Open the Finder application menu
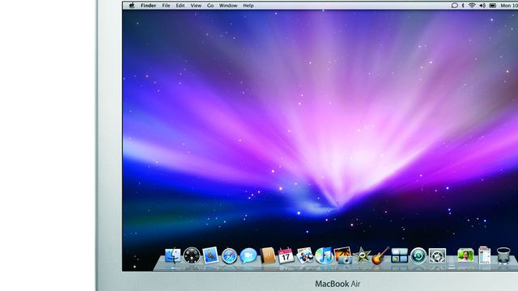518x291 pixels. click(148, 6)
